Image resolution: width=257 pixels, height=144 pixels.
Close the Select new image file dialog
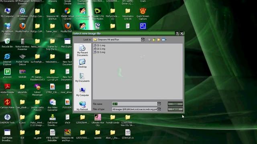tap(182, 33)
